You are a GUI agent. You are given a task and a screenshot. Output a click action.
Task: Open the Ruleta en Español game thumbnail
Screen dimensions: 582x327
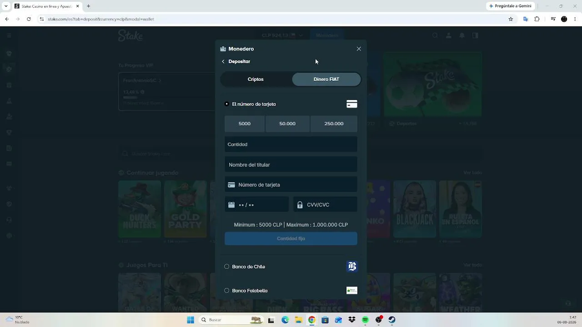[x=461, y=209]
